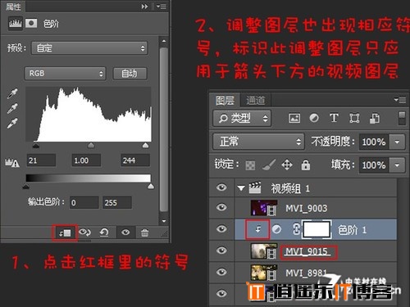The image size is (410, 307).
Task: Hide the MVI_9015 layer
Action: pyautogui.click(x=221, y=251)
